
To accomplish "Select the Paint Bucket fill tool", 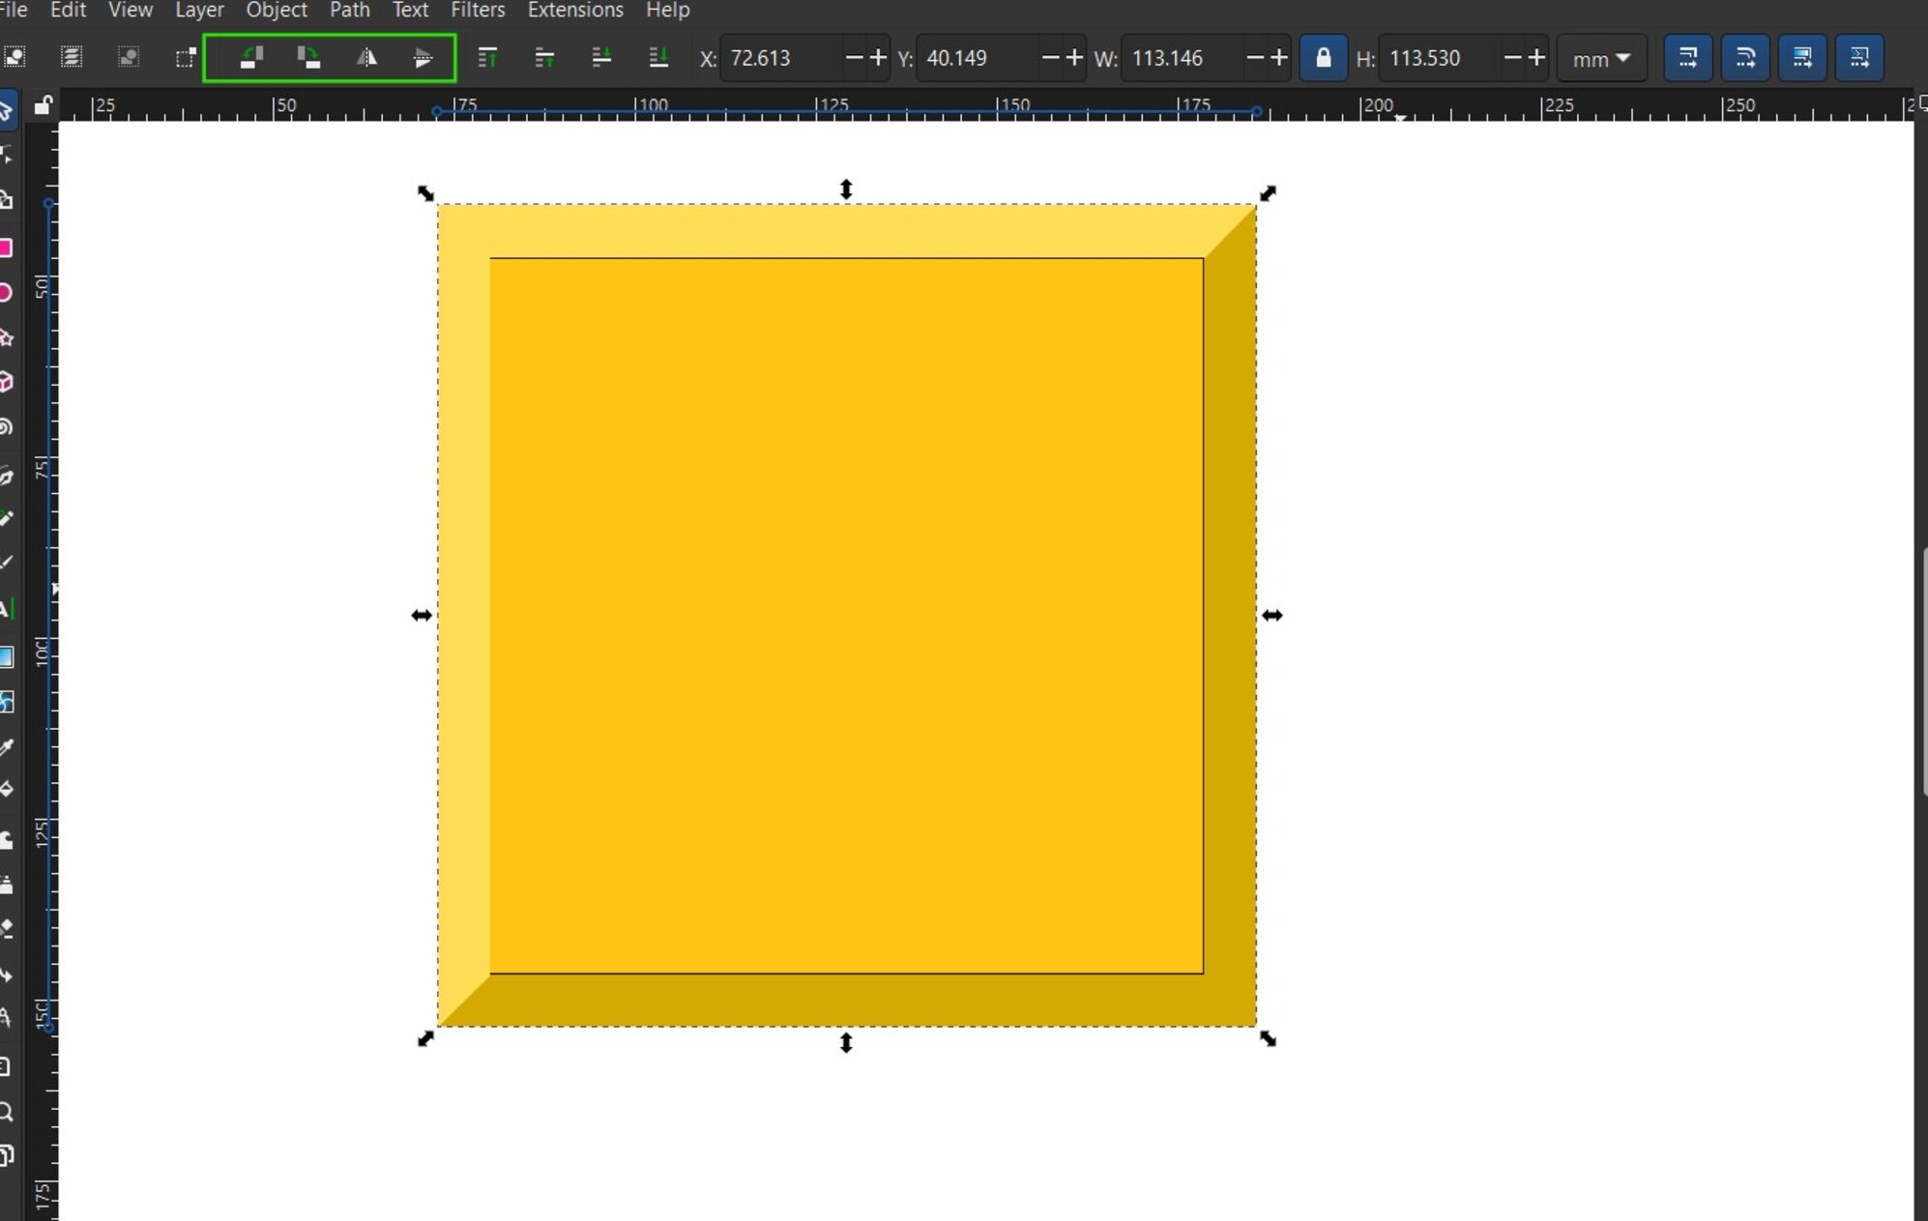I will (6, 790).
